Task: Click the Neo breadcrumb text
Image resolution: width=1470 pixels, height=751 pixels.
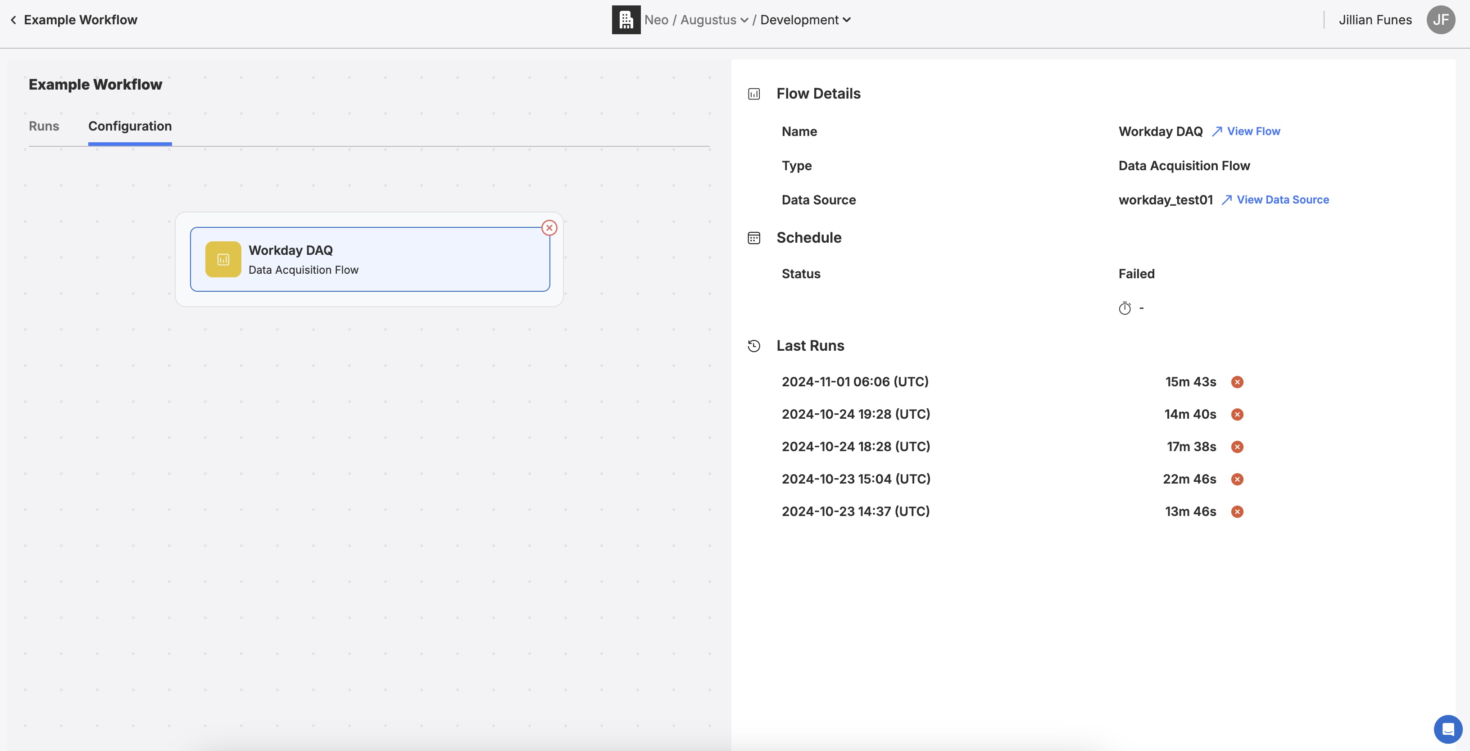Action: point(656,20)
